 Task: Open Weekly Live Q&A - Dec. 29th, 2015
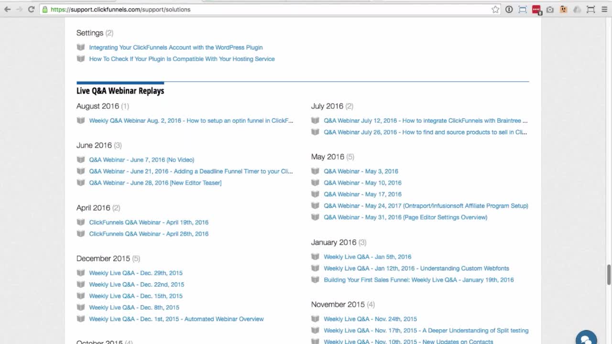click(x=136, y=273)
